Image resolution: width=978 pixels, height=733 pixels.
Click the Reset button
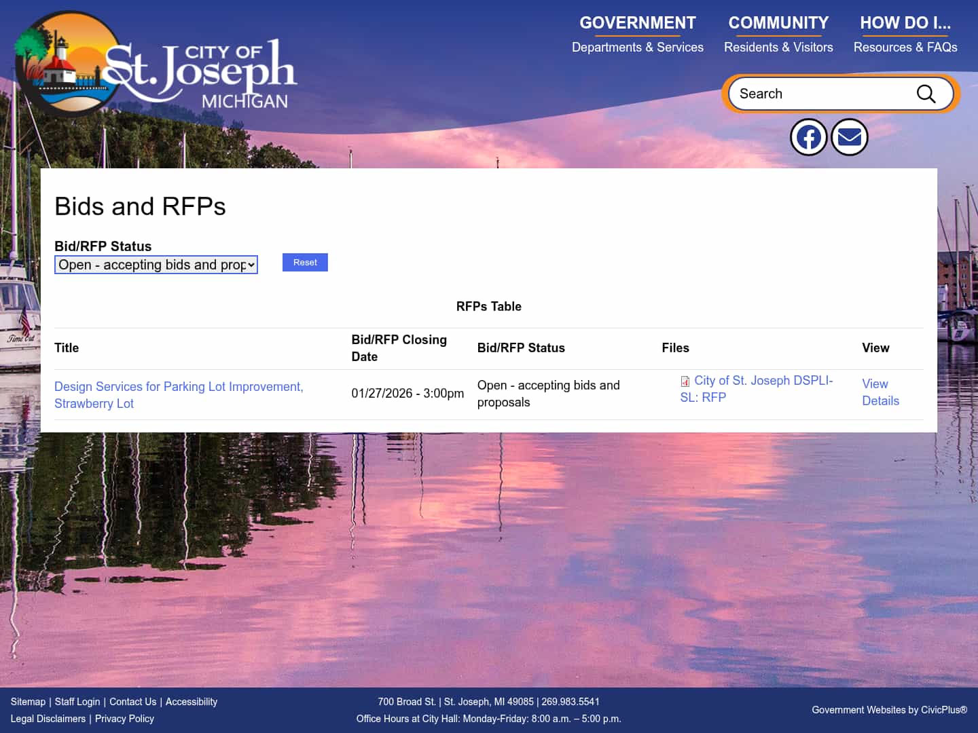pyautogui.click(x=305, y=262)
